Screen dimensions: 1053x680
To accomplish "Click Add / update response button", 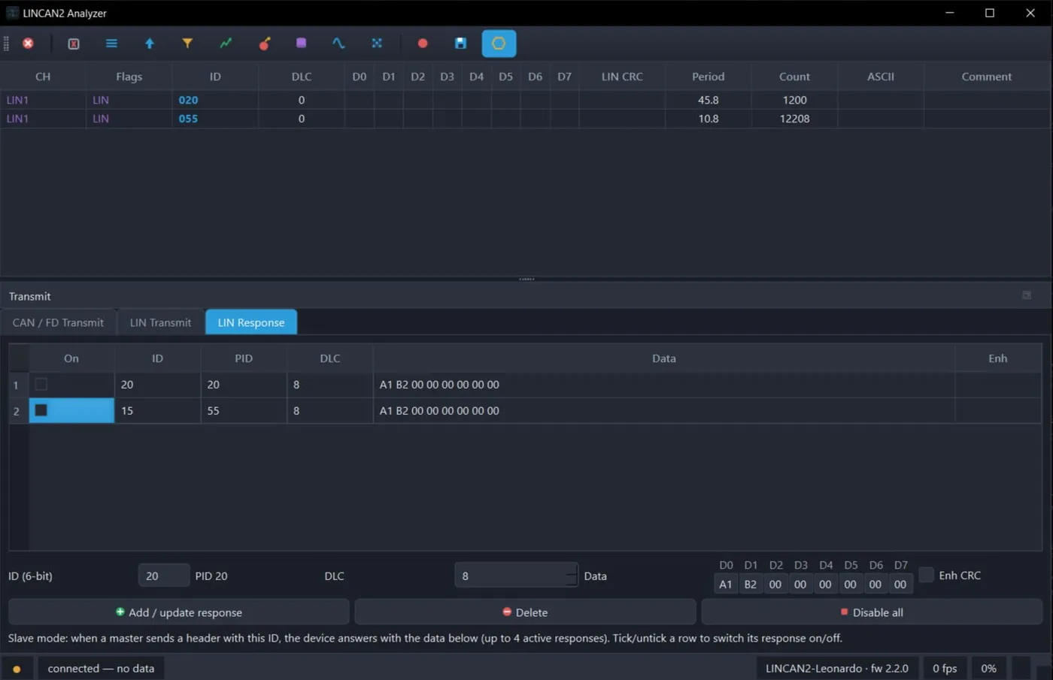I will [179, 612].
